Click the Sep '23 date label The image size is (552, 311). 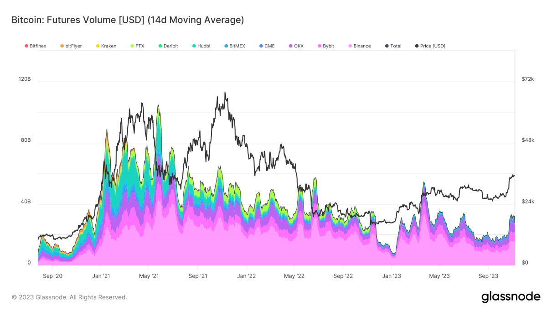489,276
